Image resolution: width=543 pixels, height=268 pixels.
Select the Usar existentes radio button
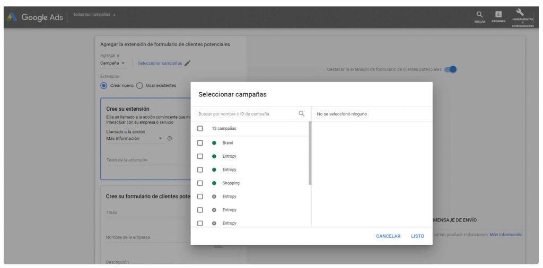(x=139, y=85)
